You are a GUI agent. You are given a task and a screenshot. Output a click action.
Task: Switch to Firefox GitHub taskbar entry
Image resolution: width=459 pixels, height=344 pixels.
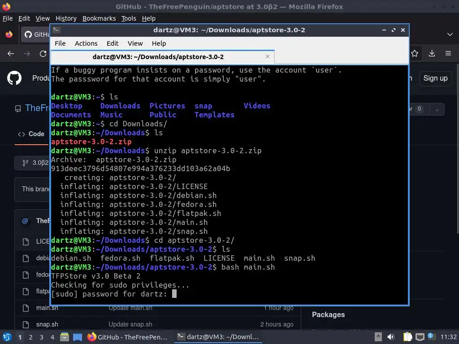point(128,337)
